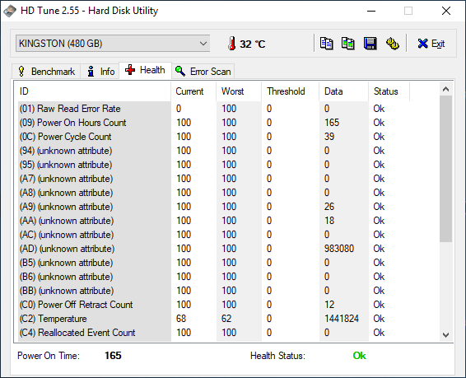Open the KINGSTON (480 GB) drive dropdown

pos(113,44)
